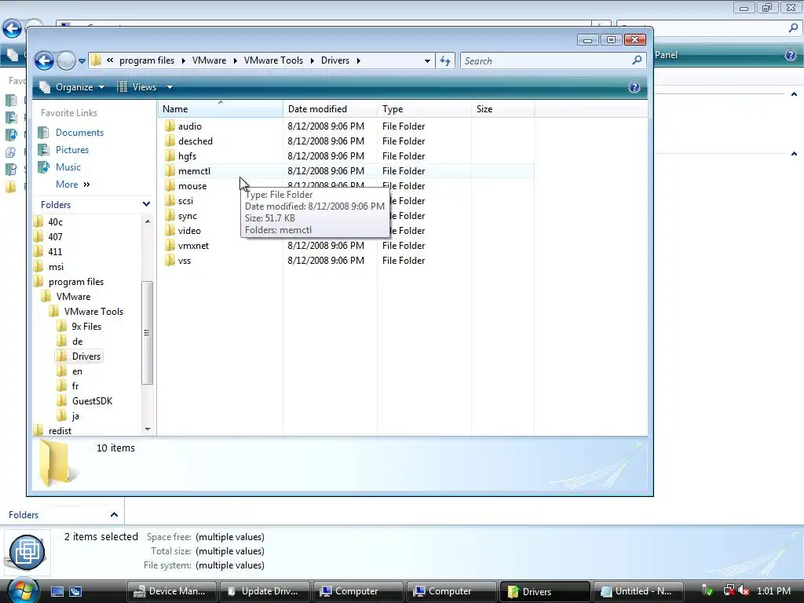Click Help icon in background window
The width and height of the screenshot is (804, 603).
click(790, 55)
